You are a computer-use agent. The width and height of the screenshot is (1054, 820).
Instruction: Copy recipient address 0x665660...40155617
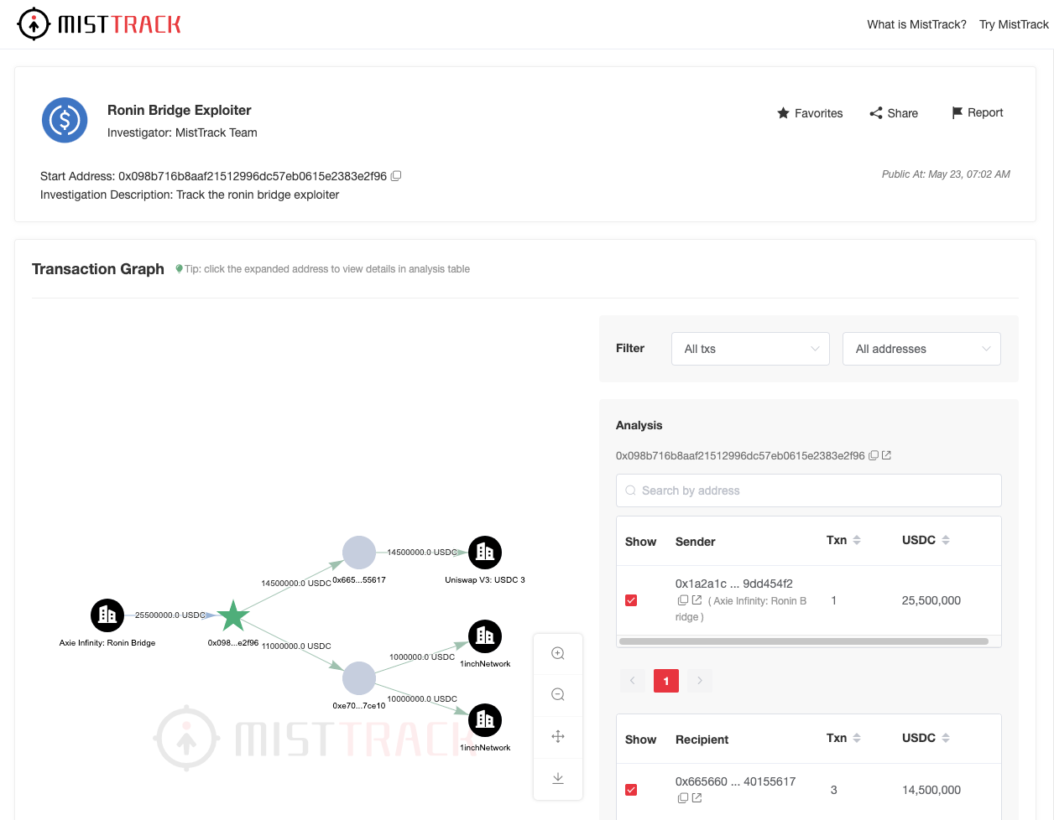pos(683,798)
